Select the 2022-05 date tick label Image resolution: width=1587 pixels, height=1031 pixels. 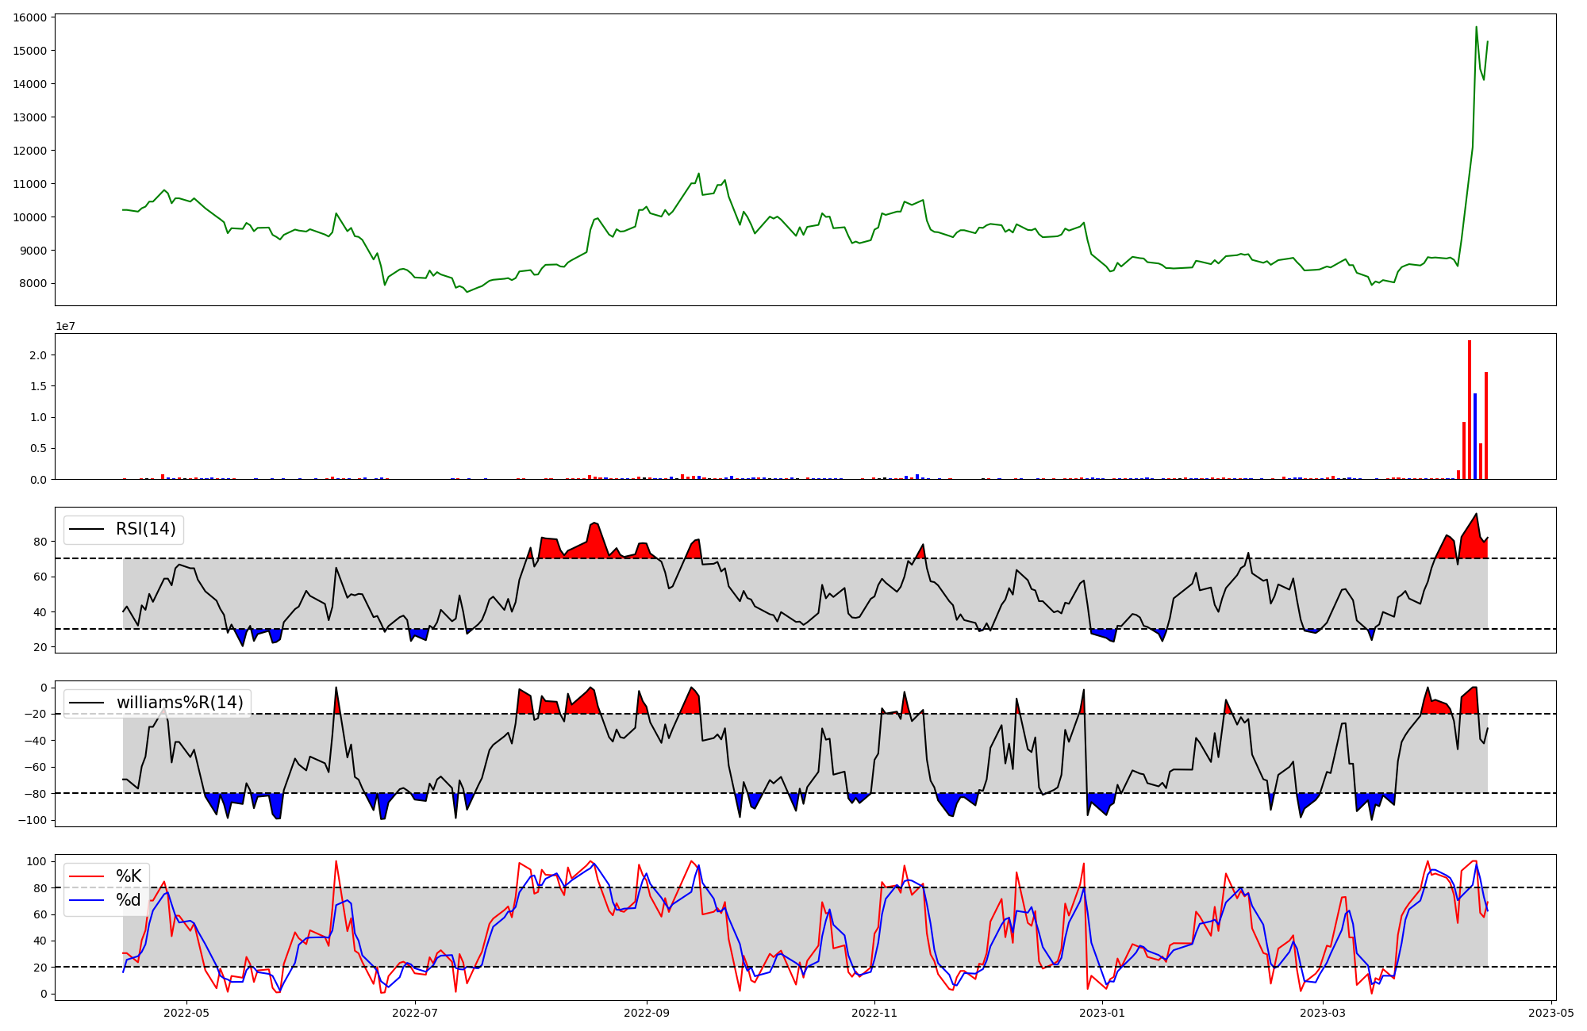tap(186, 1013)
